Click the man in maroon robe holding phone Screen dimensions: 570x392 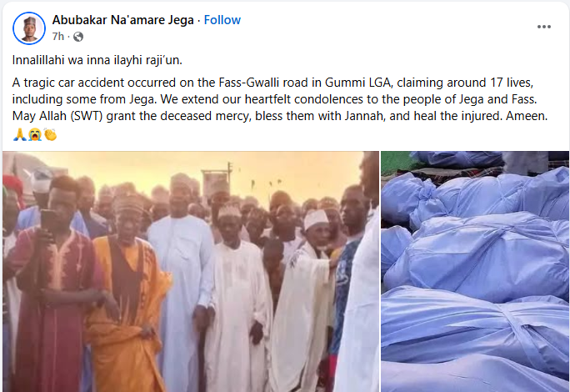[x=52, y=288]
